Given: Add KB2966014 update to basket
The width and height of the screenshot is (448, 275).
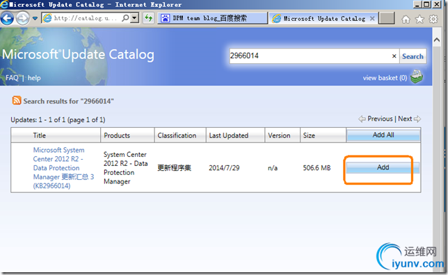Looking at the screenshot, I should tap(383, 167).
